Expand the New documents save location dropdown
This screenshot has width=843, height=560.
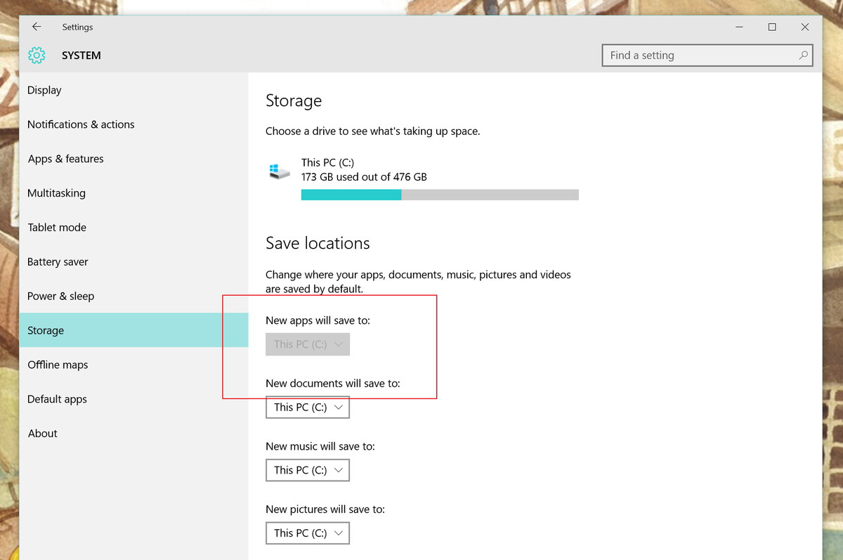coord(307,407)
